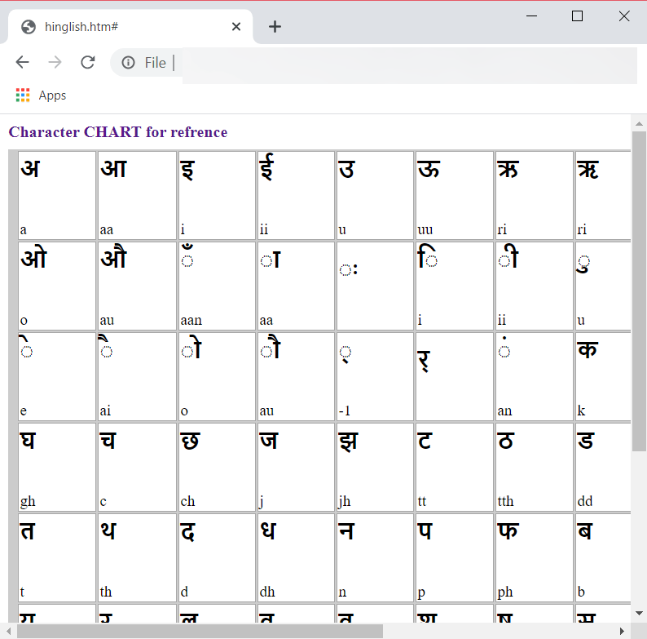647x639 pixels.
Task: Click the horizontal scrollbar right arrow
Action: (x=622, y=631)
